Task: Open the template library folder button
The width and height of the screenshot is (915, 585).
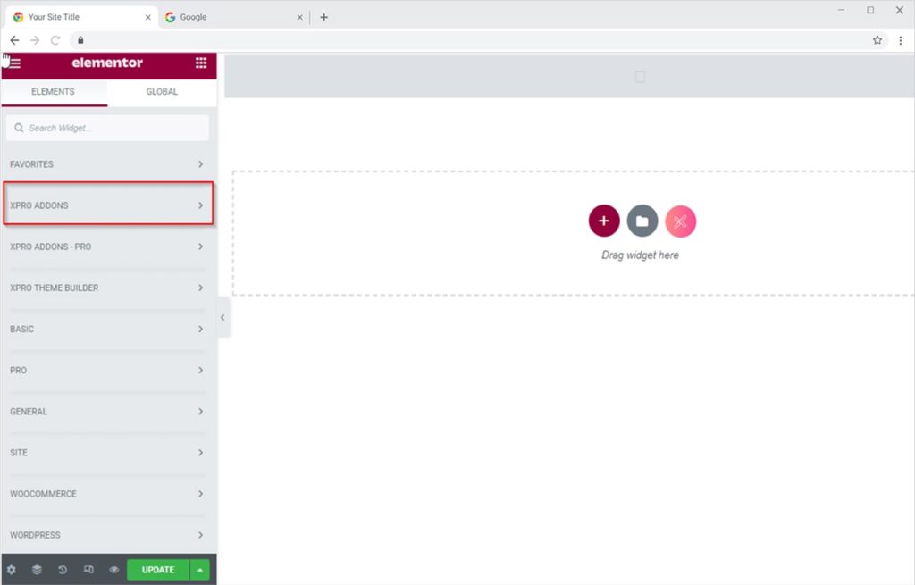Action: pos(642,221)
